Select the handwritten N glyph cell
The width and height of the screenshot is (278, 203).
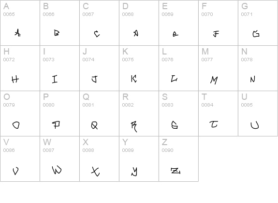click(258, 68)
